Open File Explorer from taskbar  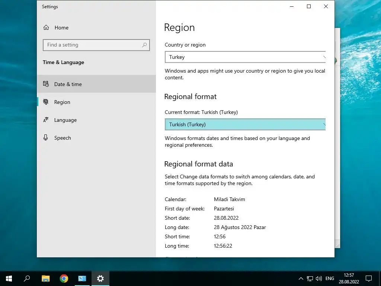45,279
